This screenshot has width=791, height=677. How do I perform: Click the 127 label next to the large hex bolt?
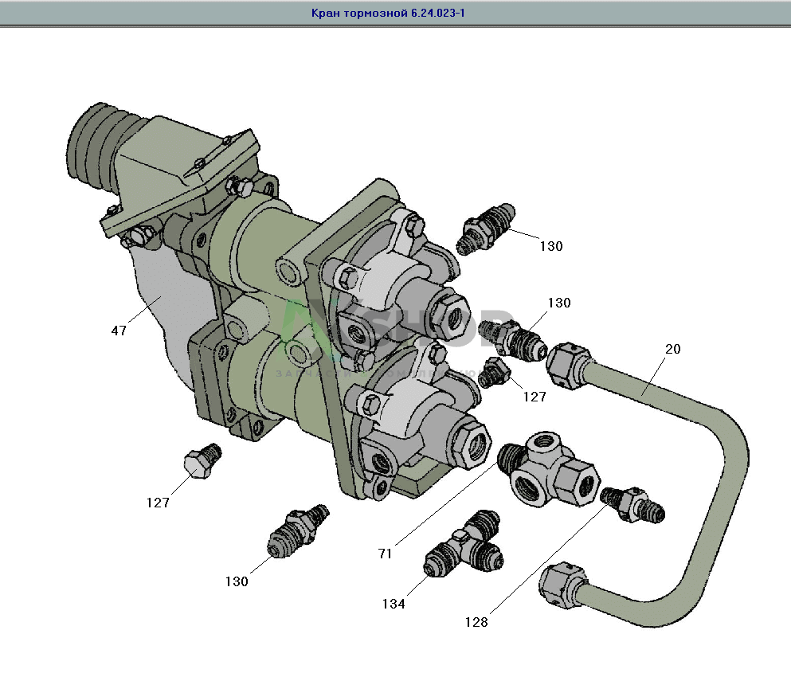tap(158, 503)
